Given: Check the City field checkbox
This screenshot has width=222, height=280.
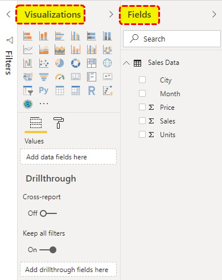Looking at the screenshot, I should coord(142,80).
